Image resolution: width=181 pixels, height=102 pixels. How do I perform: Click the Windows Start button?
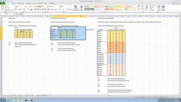pyautogui.click(x=3, y=100)
